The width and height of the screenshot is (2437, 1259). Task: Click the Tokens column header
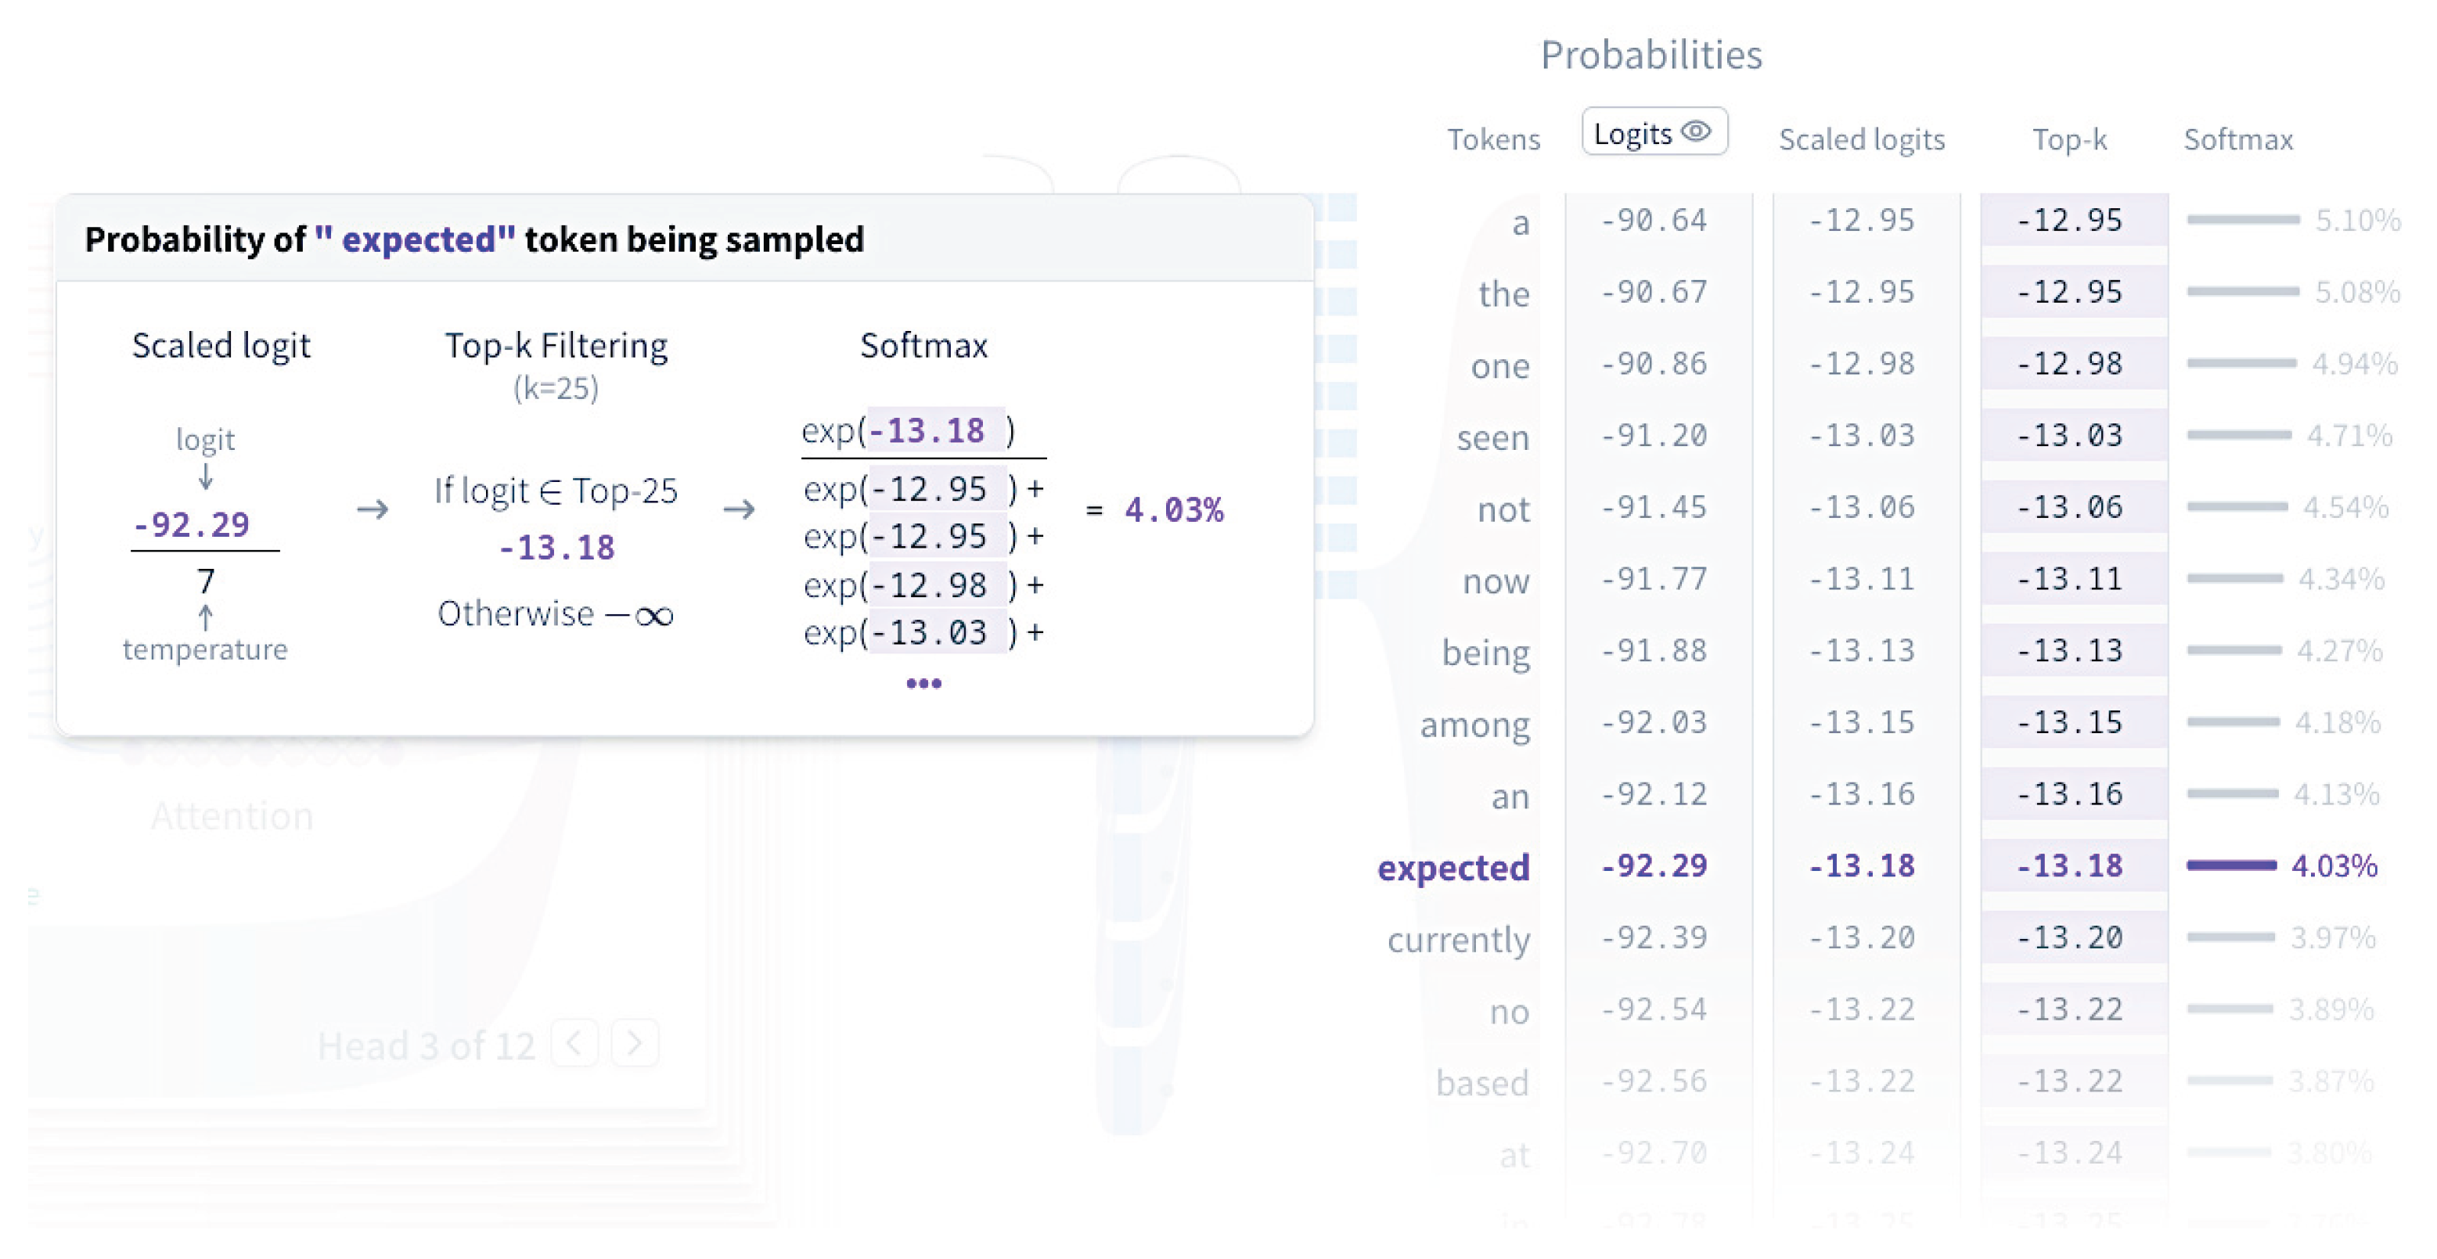[x=1493, y=139]
